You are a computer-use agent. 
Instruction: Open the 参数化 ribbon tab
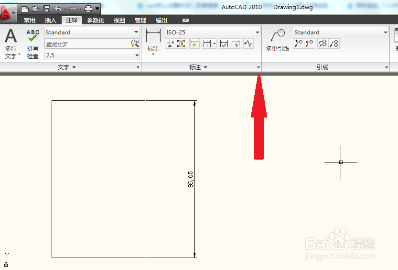pos(96,20)
